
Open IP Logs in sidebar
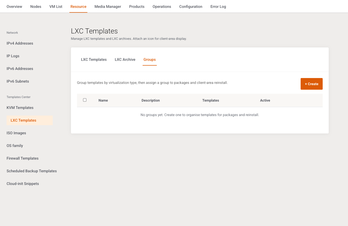pos(13,56)
